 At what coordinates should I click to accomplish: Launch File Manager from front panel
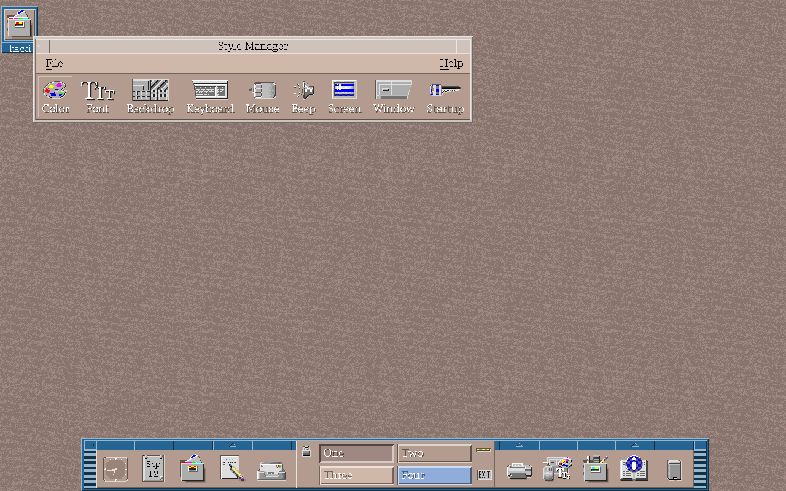pos(192,468)
